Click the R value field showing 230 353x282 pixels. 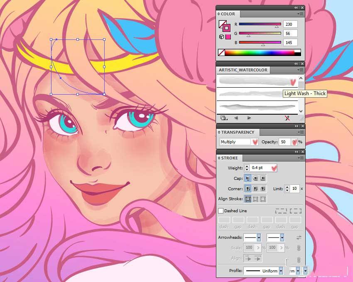point(290,24)
